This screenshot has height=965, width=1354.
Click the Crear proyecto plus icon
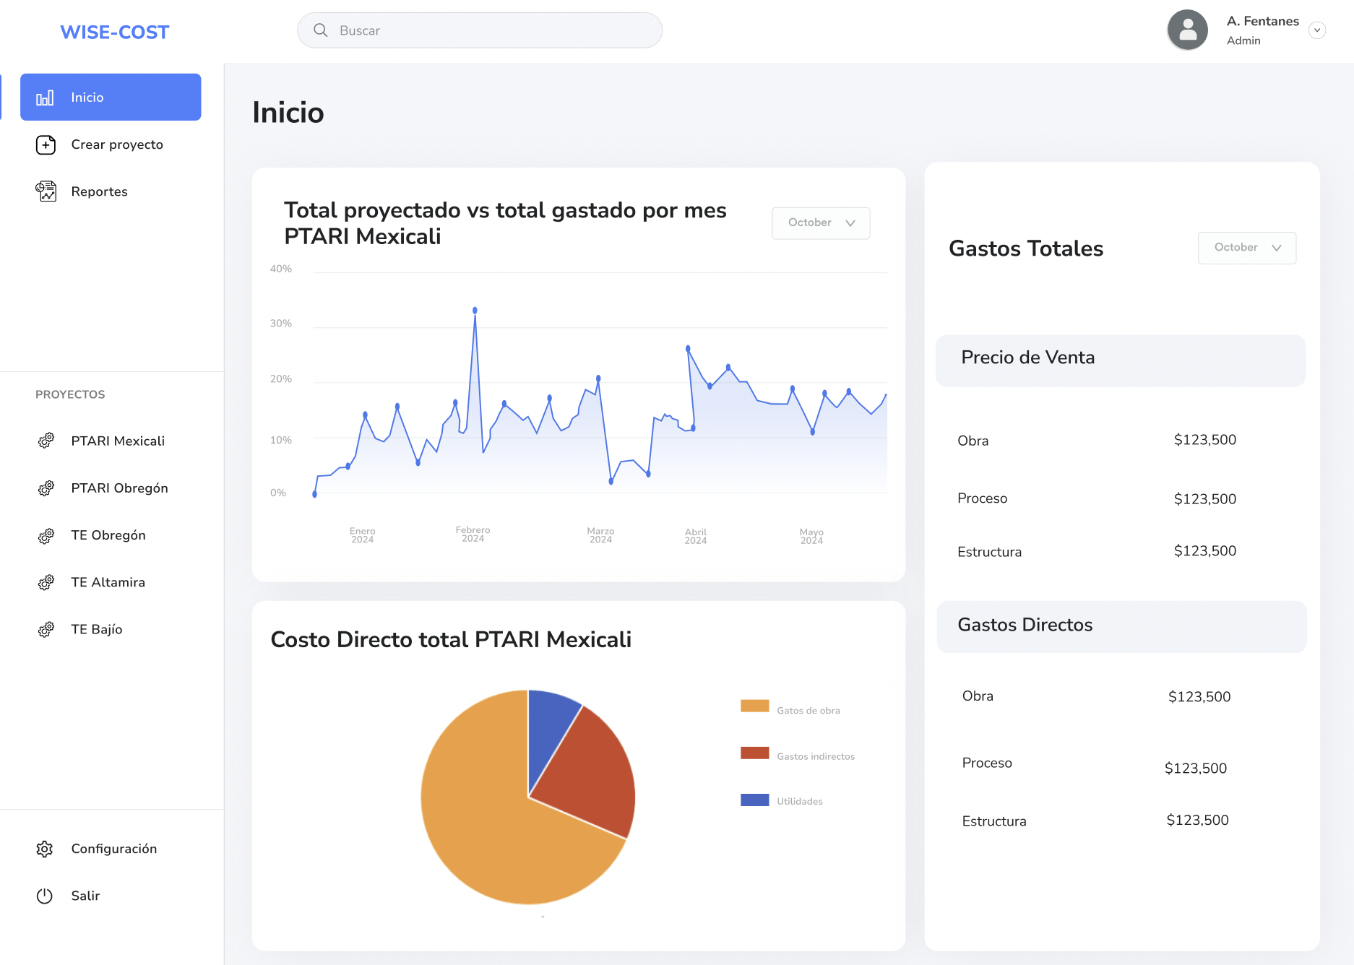click(46, 144)
